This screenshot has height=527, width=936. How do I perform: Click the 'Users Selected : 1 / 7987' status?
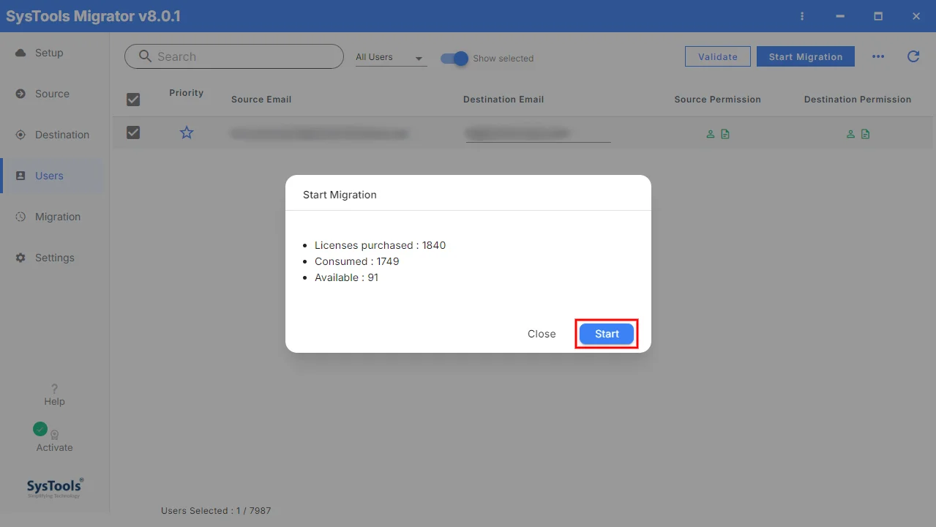pos(216,511)
